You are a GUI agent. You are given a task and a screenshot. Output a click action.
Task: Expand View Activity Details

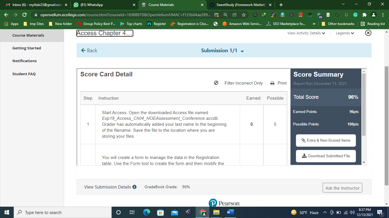306,33
